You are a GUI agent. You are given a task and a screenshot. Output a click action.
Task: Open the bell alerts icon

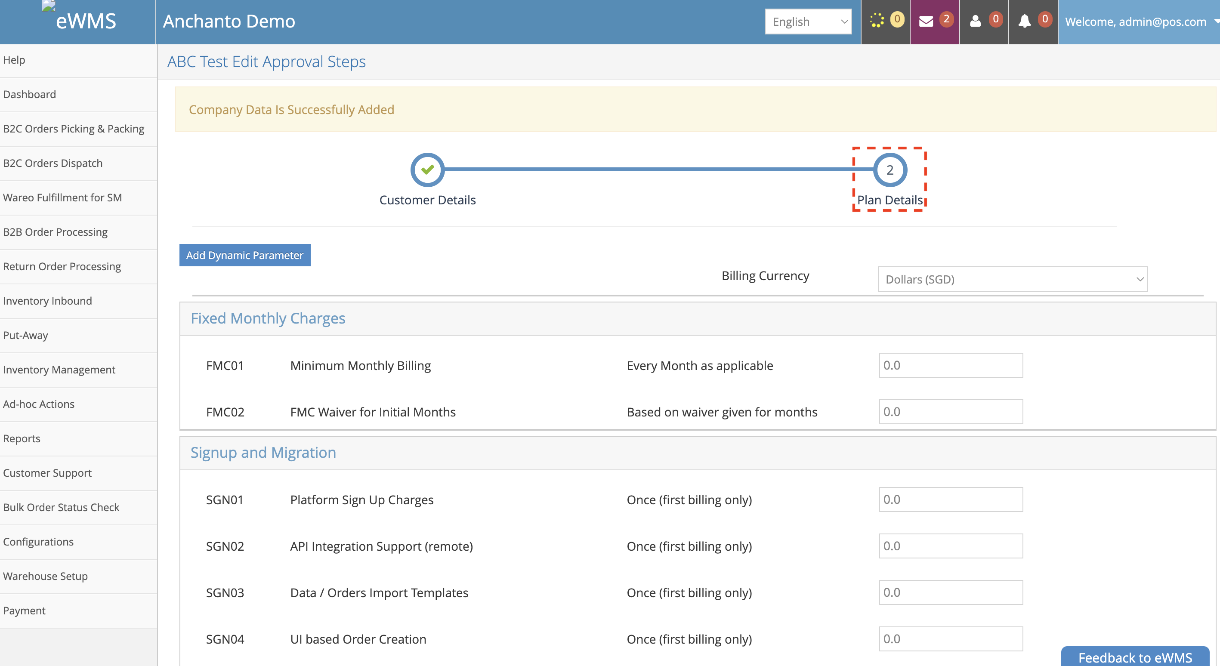pyautogui.click(x=1025, y=22)
